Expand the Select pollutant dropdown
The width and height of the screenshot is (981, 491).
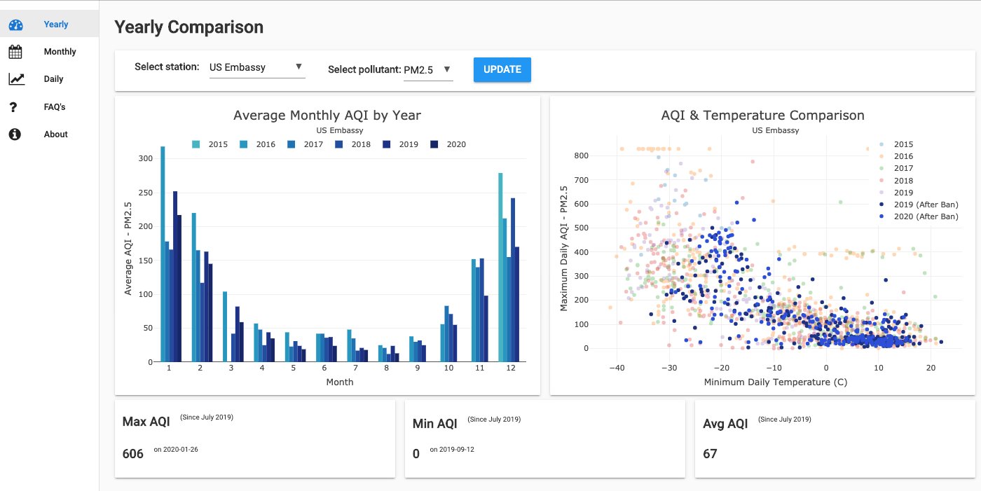pos(428,69)
